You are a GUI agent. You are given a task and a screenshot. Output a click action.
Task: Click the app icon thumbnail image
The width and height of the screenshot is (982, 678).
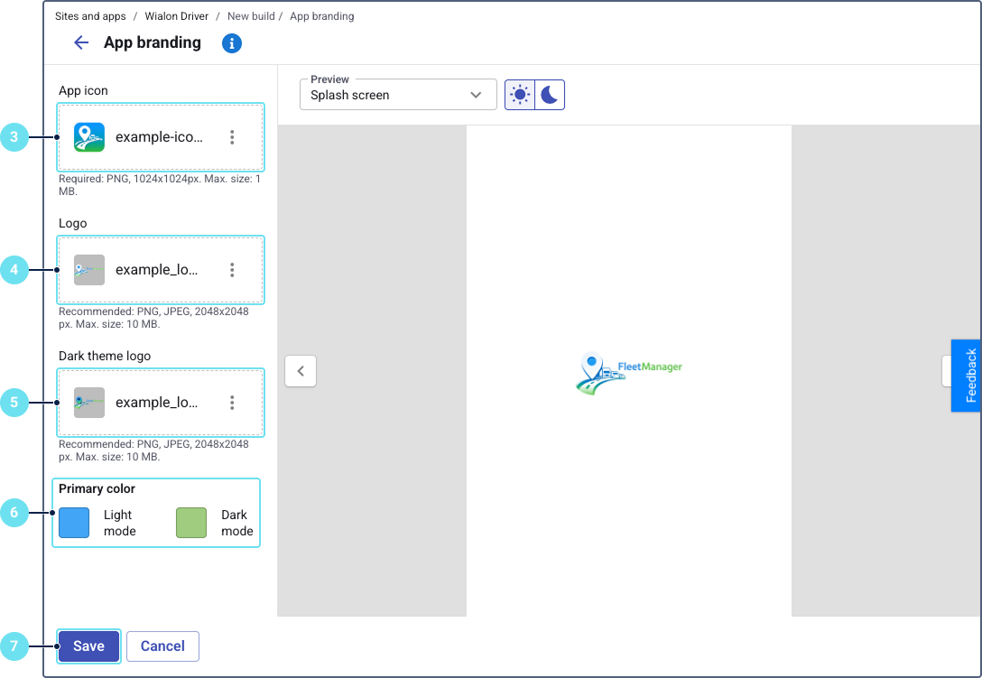click(89, 137)
